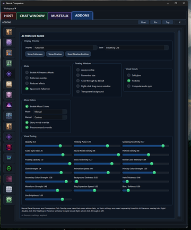
Task: Open the tan split-panel icon above brain sphere
Action: [9, 32]
